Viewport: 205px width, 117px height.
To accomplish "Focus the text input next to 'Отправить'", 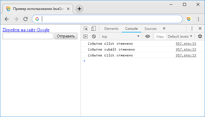I will click(28, 36).
